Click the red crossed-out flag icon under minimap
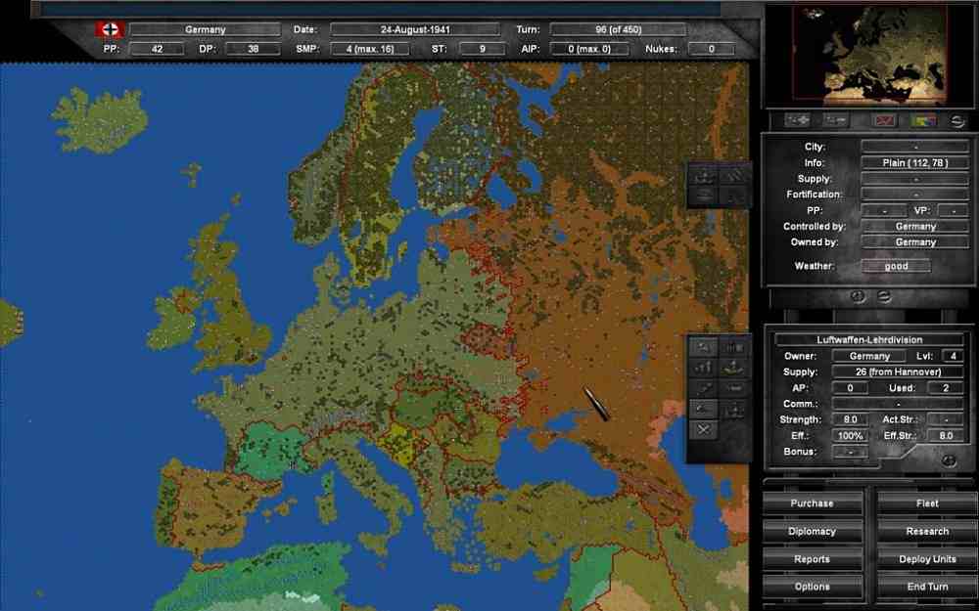979x611 pixels. [884, 120]
